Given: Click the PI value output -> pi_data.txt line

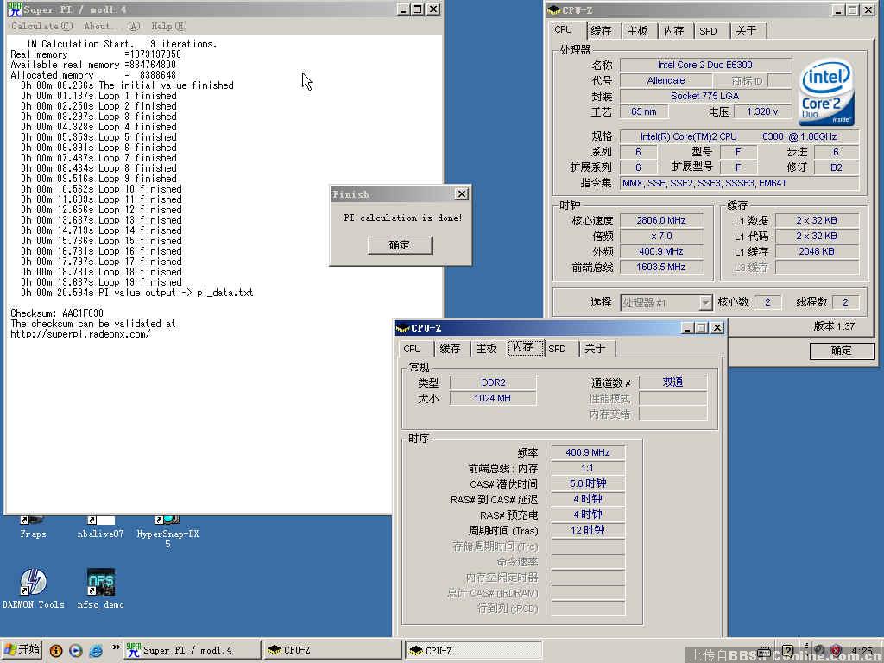Looking at the screenshot, I should tap(137, 293).
